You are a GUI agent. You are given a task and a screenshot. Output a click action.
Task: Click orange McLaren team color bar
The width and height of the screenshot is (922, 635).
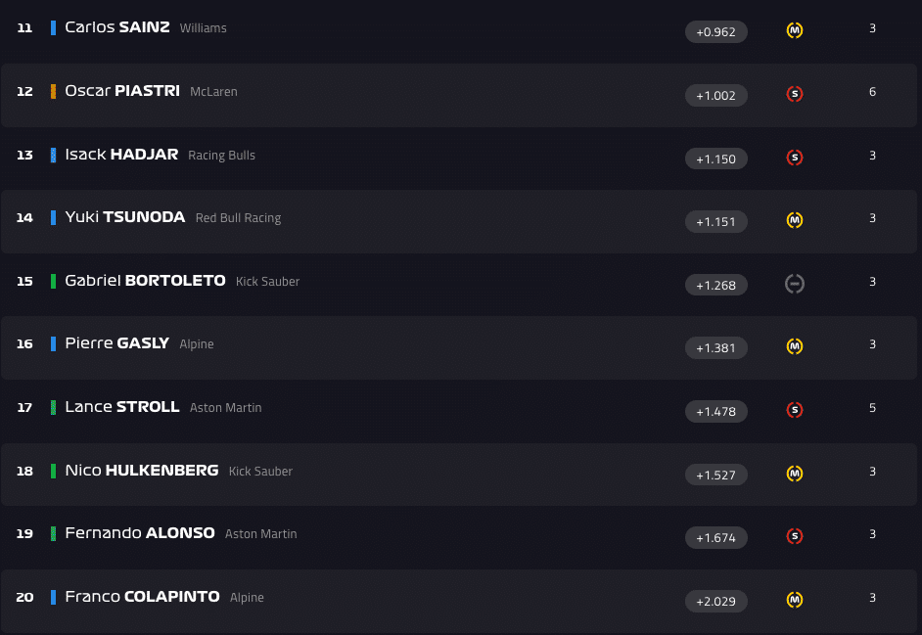coord(53,91)
